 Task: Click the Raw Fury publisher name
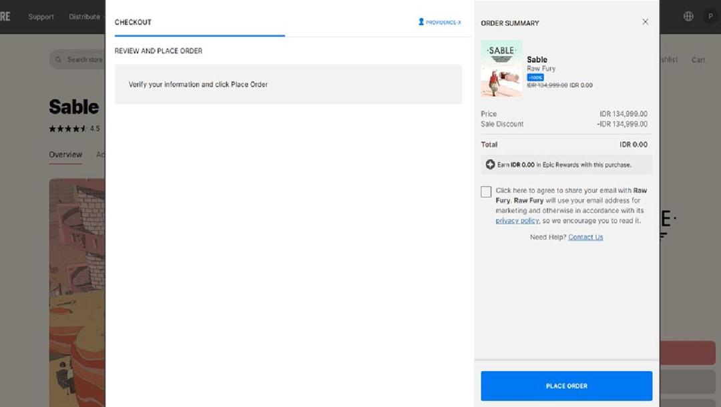click(541, 69)
